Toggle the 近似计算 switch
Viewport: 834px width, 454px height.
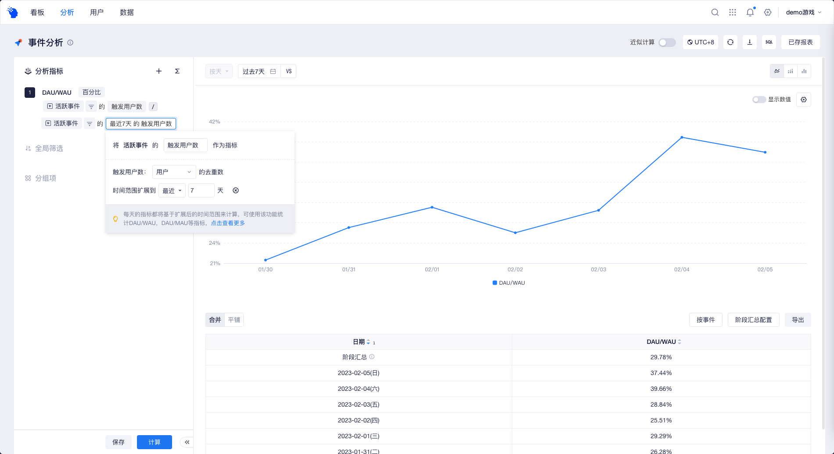[x=667, y=43]
